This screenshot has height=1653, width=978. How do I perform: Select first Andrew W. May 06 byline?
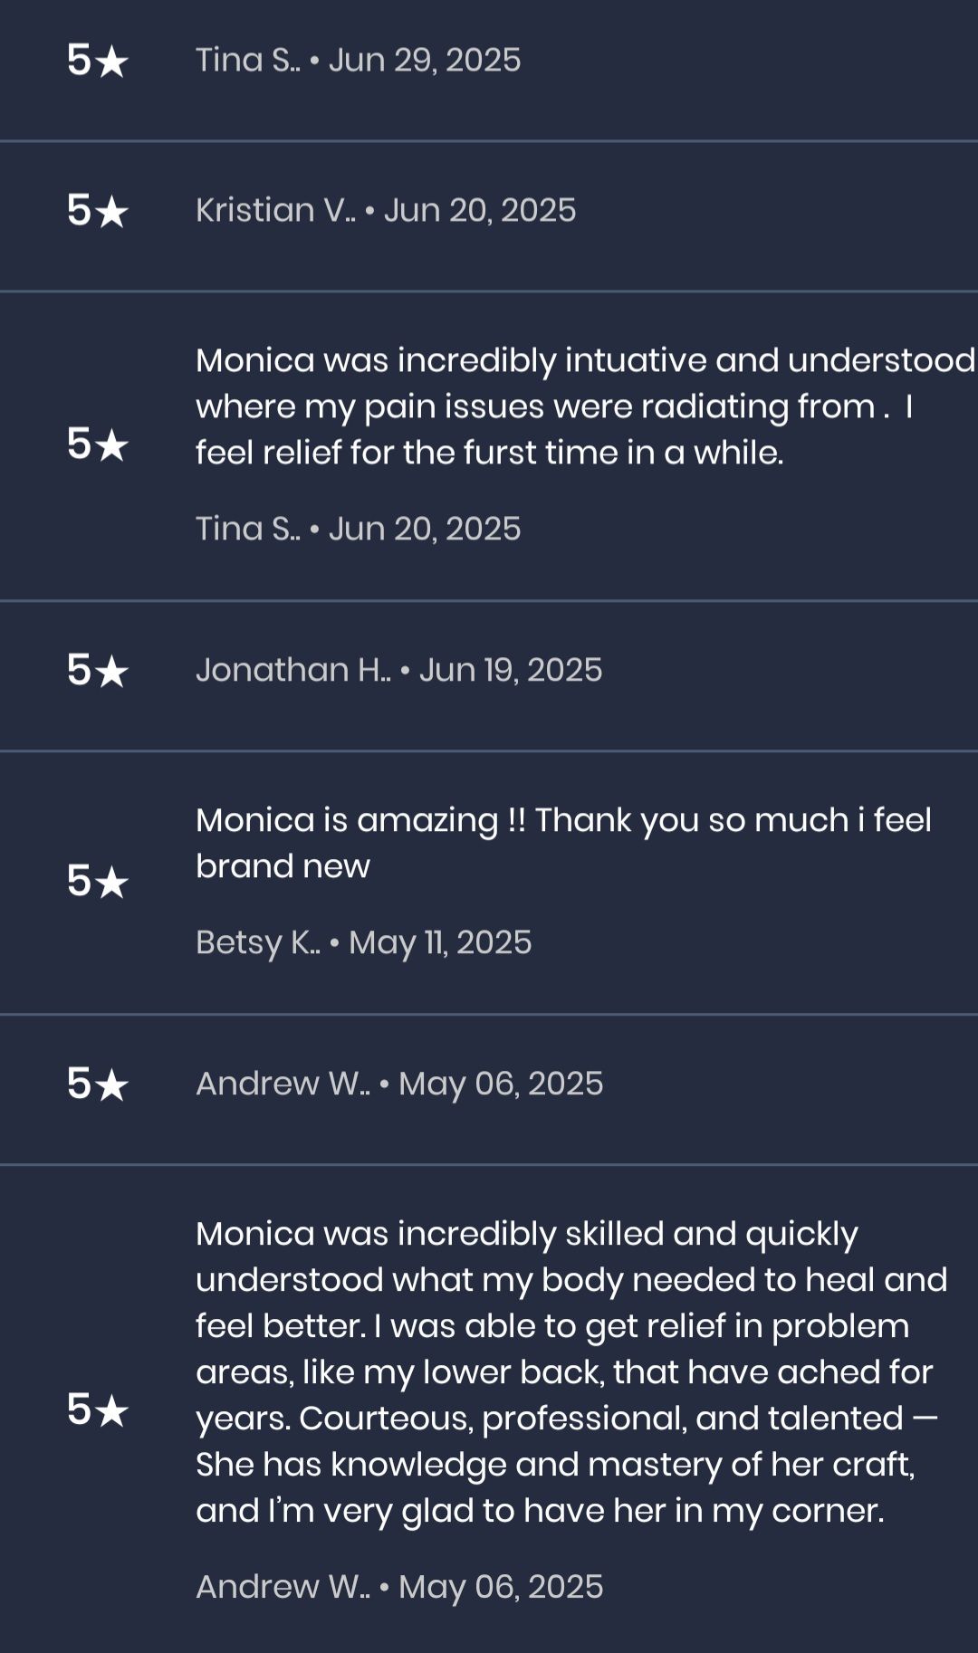tap(398, 1084)
